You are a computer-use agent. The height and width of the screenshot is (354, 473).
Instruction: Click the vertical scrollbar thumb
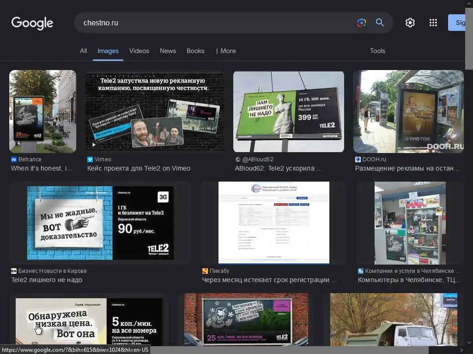[469, 38]
